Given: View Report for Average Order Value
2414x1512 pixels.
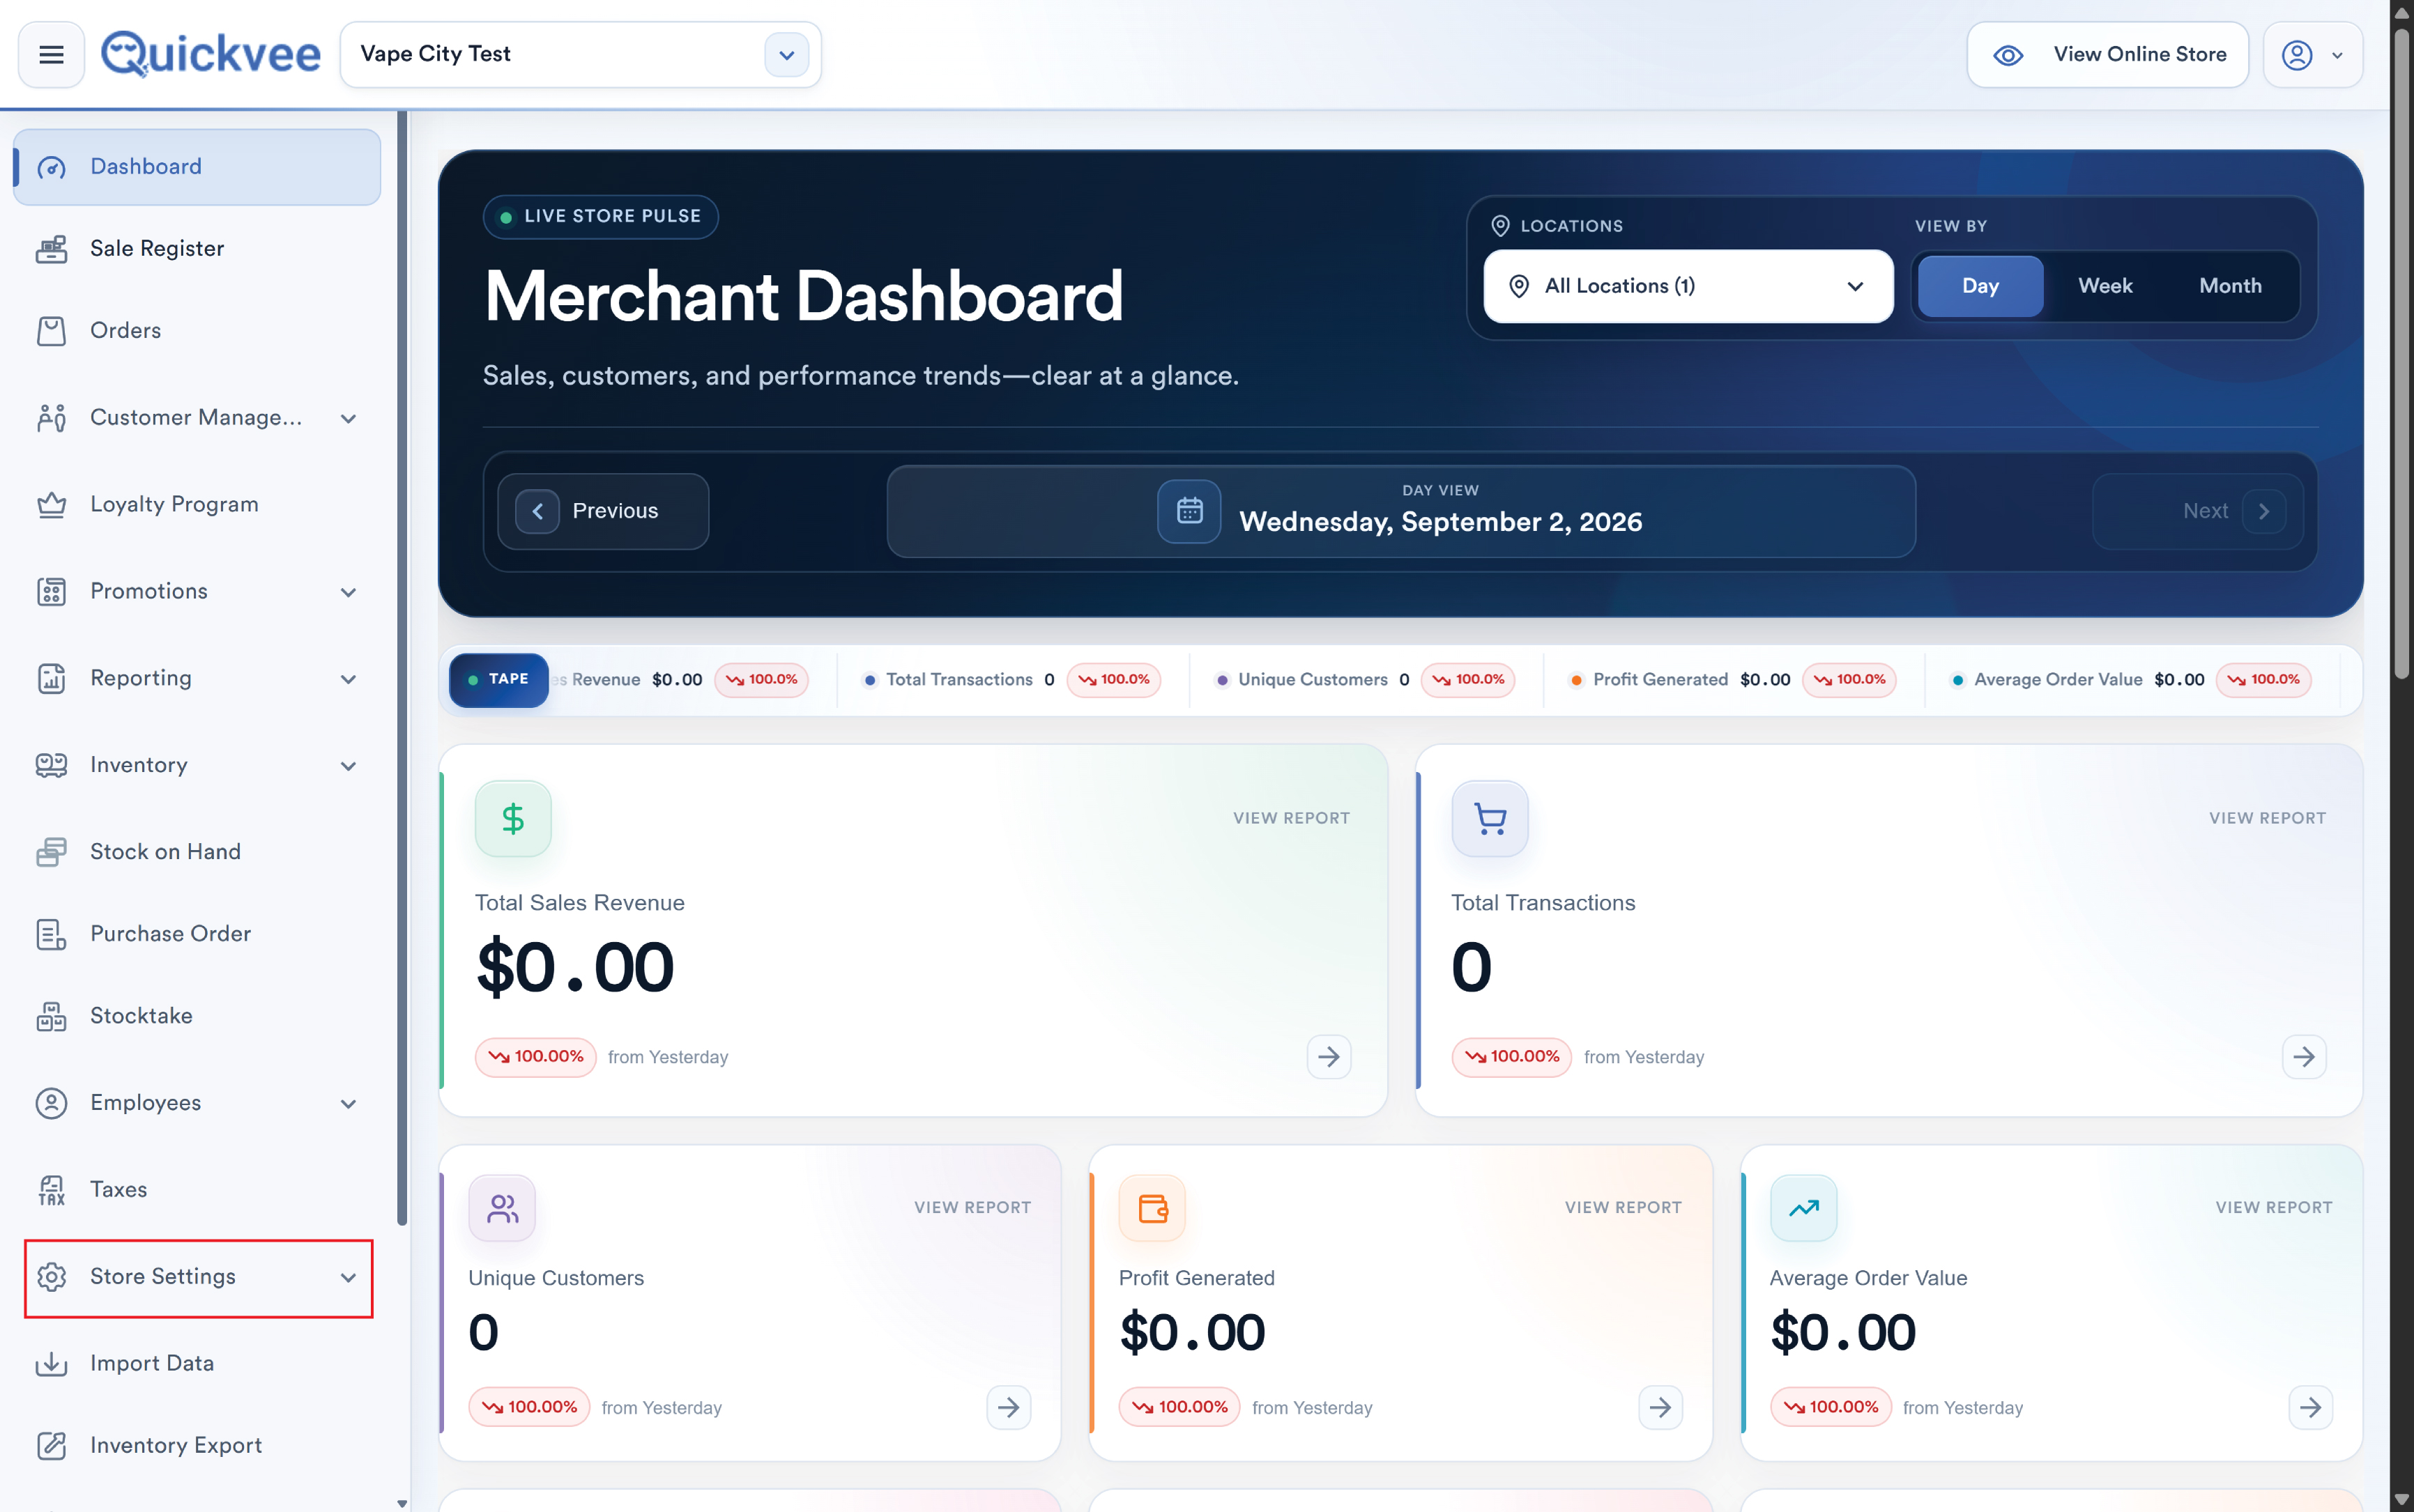Looking at the screenshot, I should point(2273,1207).
